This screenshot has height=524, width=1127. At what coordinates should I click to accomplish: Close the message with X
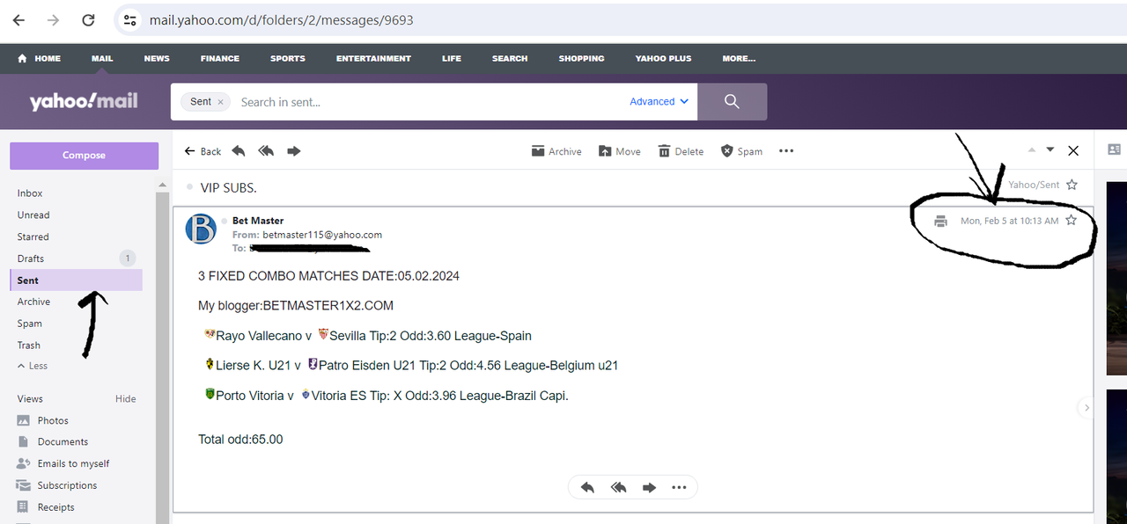1073,151
